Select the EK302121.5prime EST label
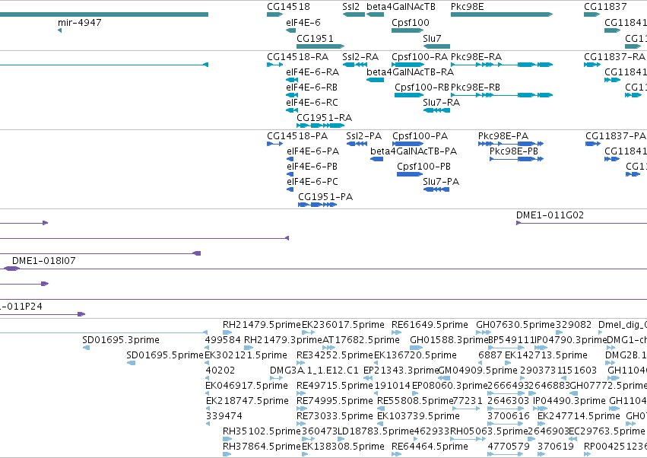This screenshot has height=458, width=647. coord(246,355)
